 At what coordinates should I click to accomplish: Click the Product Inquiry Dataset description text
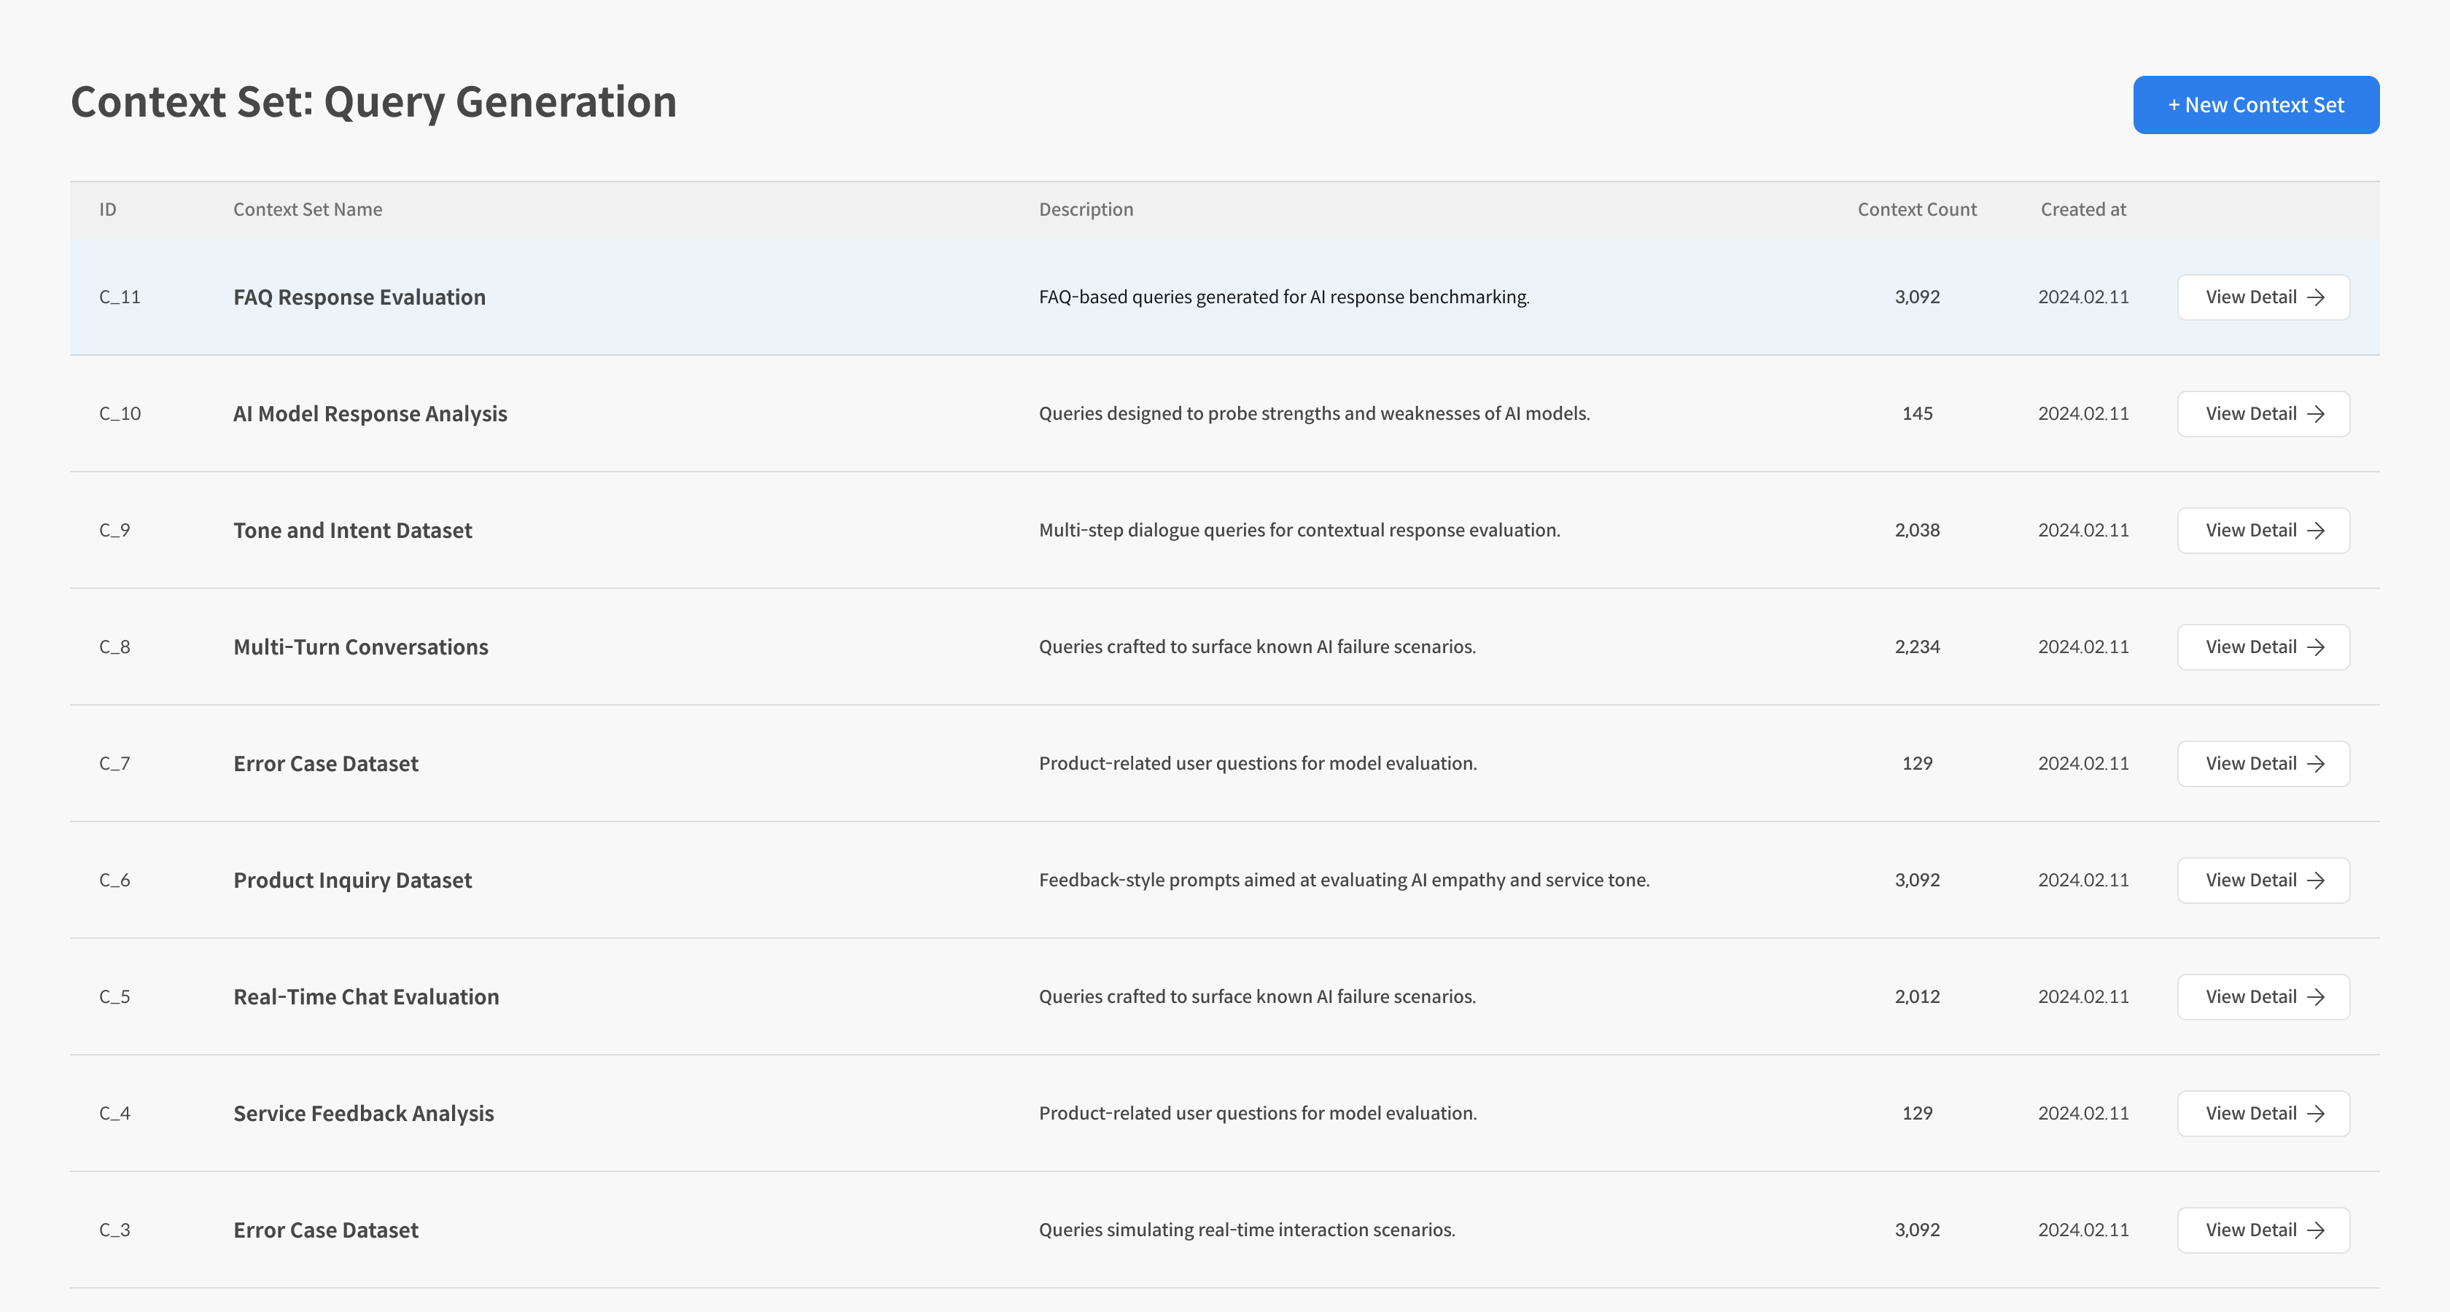[x=1343, y=880]
